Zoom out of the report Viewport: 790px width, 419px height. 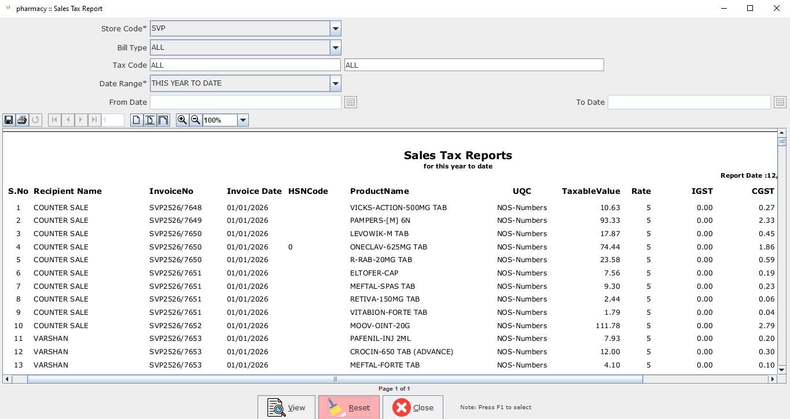pyautogui.click(x=196, y=120)
